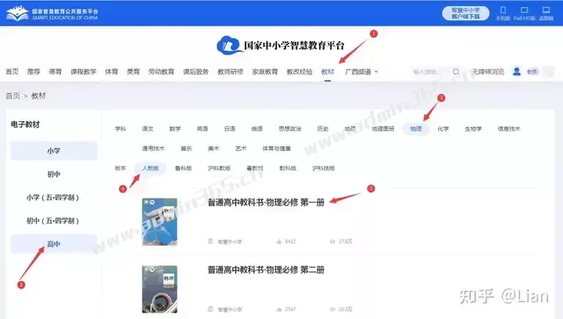The height and width of the screenshot is (319, 563).
Task: Filter by 化学 subject
Action: [443, 128]
